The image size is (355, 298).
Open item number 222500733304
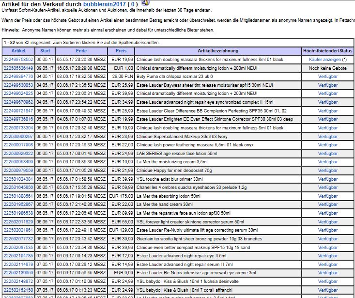pos(18,128)
